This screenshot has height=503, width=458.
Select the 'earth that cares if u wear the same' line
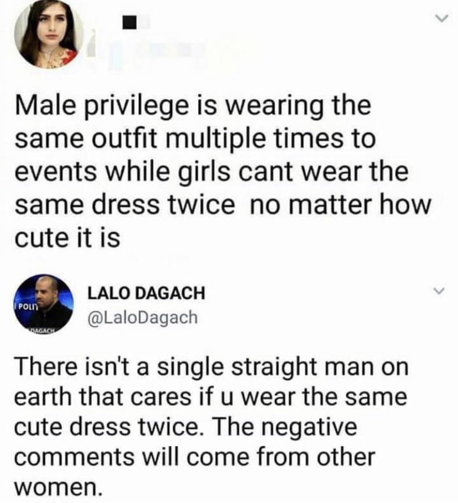[211, 397]
